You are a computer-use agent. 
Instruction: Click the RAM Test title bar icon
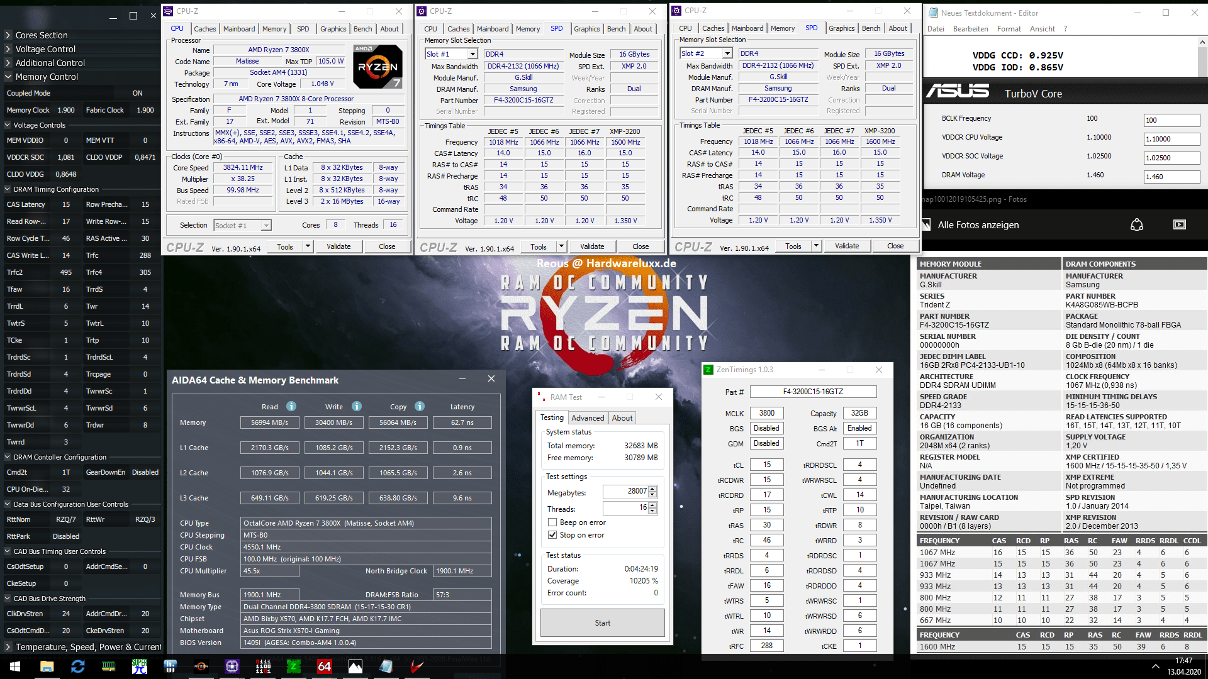coord(540,397)
